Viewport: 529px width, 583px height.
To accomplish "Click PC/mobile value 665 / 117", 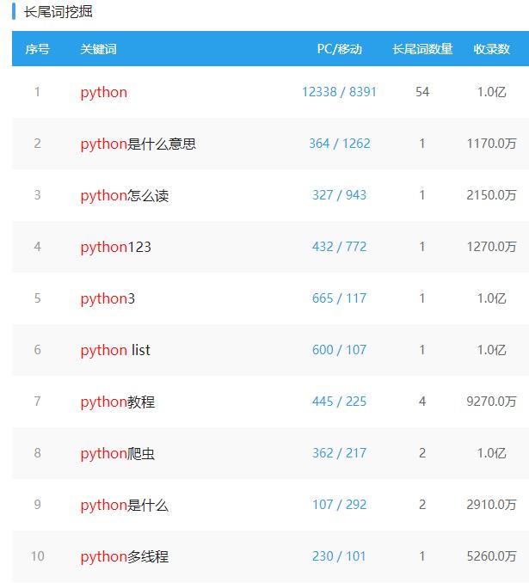I will click(x=339, y=298).
